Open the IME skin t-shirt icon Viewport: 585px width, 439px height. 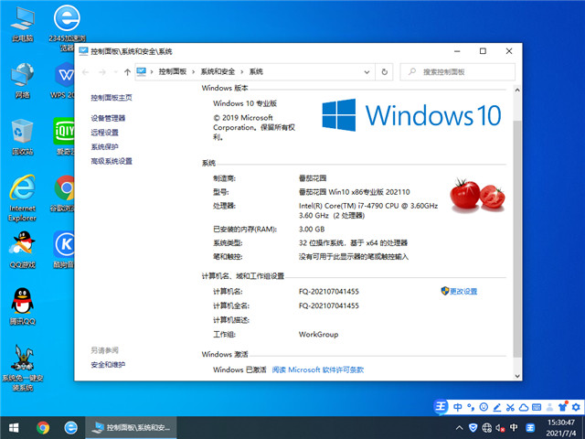(563, 407)
